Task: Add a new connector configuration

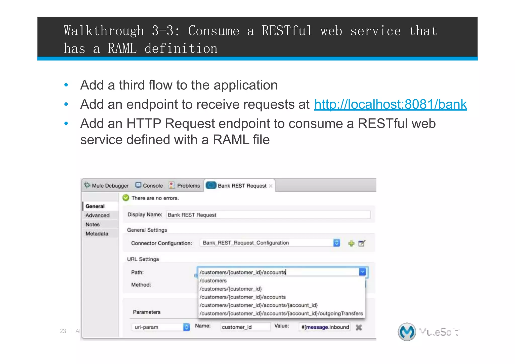Action: (x=351, y=243)
